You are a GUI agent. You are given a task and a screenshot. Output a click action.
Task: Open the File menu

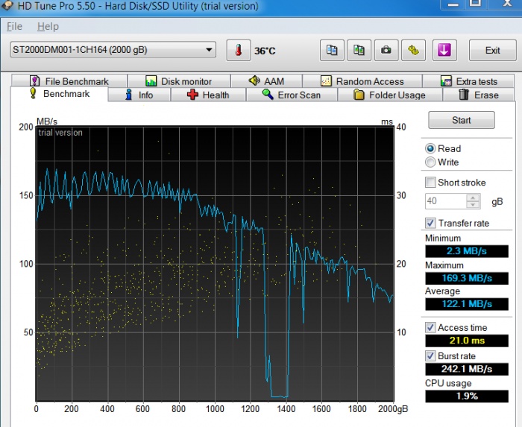[x=14, y=27]
